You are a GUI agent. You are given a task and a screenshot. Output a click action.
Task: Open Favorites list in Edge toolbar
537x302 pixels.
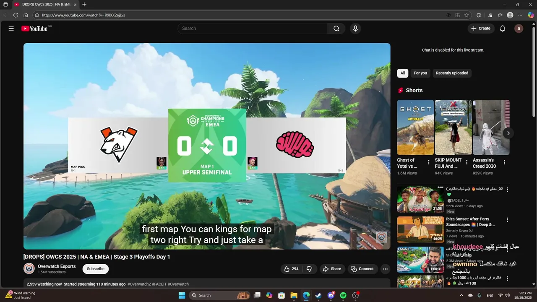500,15
